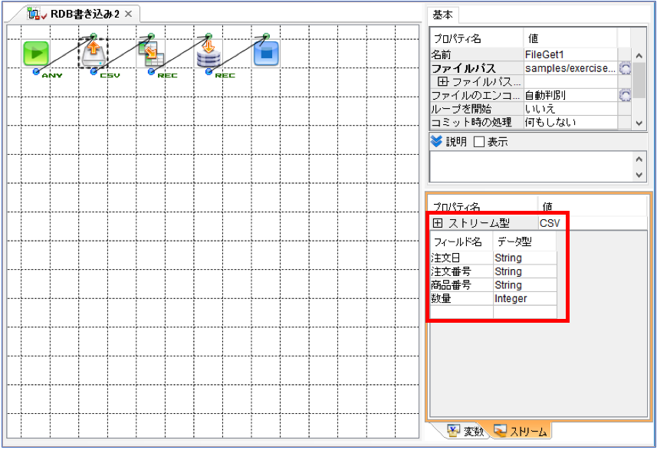Expand the ファイルパス sub-property row
Screen dimensions: 657x450
click(x=443, y=81)
